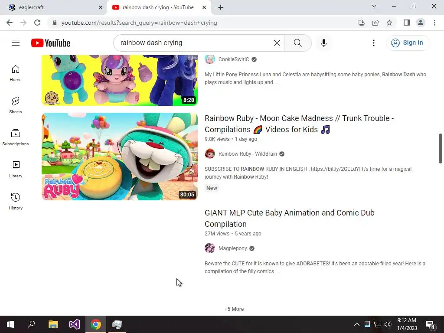
Task: Open GIANT MLP Cute Baby Animation video title
Action: coord(289,219)
